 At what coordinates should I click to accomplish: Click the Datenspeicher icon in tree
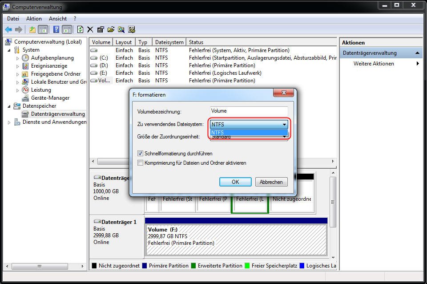coord(17,106)
